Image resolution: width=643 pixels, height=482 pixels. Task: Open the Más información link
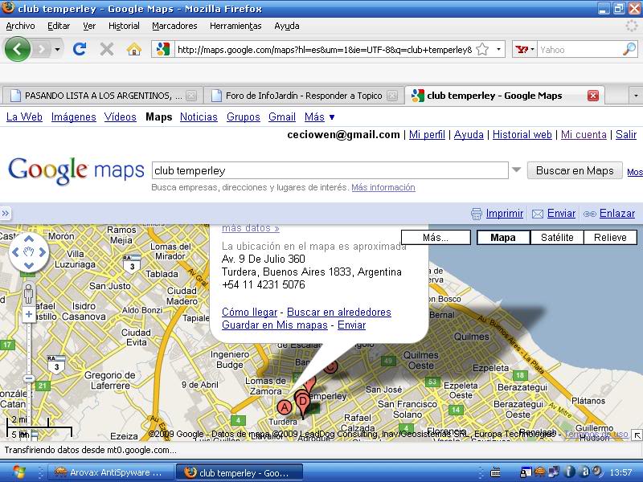[x=383, y=187]
